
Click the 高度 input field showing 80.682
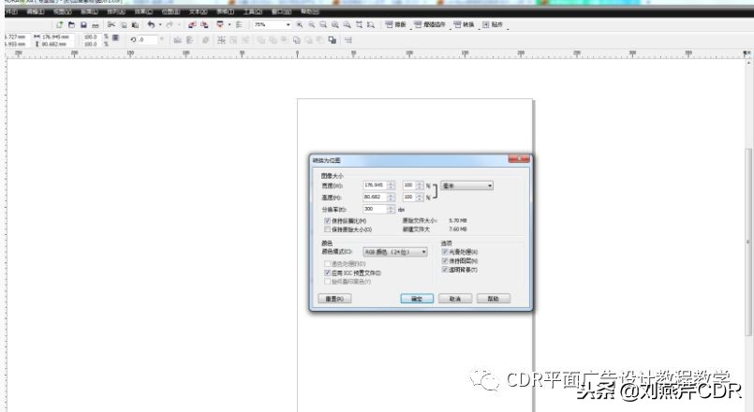click(x=375, y=198)
